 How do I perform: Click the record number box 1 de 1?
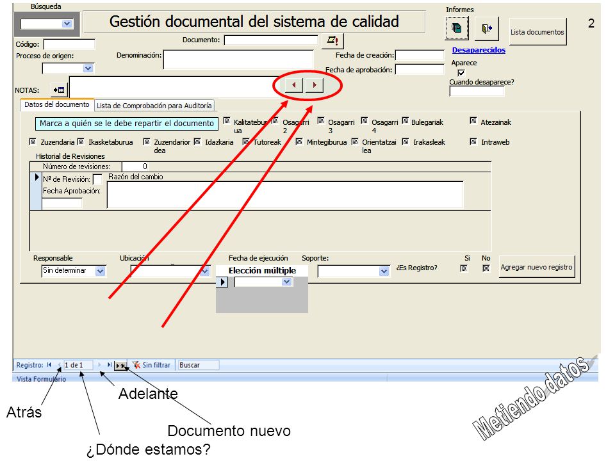[x=78, y=365]
